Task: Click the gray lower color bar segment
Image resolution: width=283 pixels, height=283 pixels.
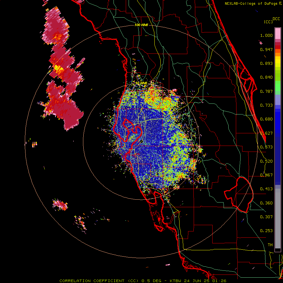Action: tap(278, 219)
